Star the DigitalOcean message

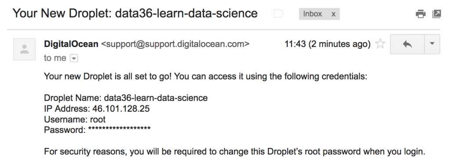(x=380, y=44)
